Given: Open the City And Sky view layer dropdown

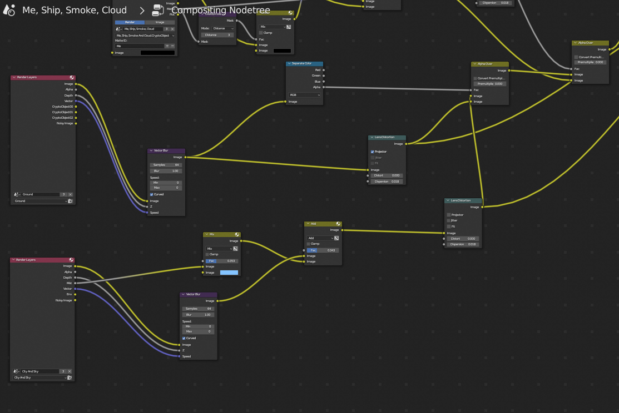Looking at the screenshot, I should tap(40, 377).
